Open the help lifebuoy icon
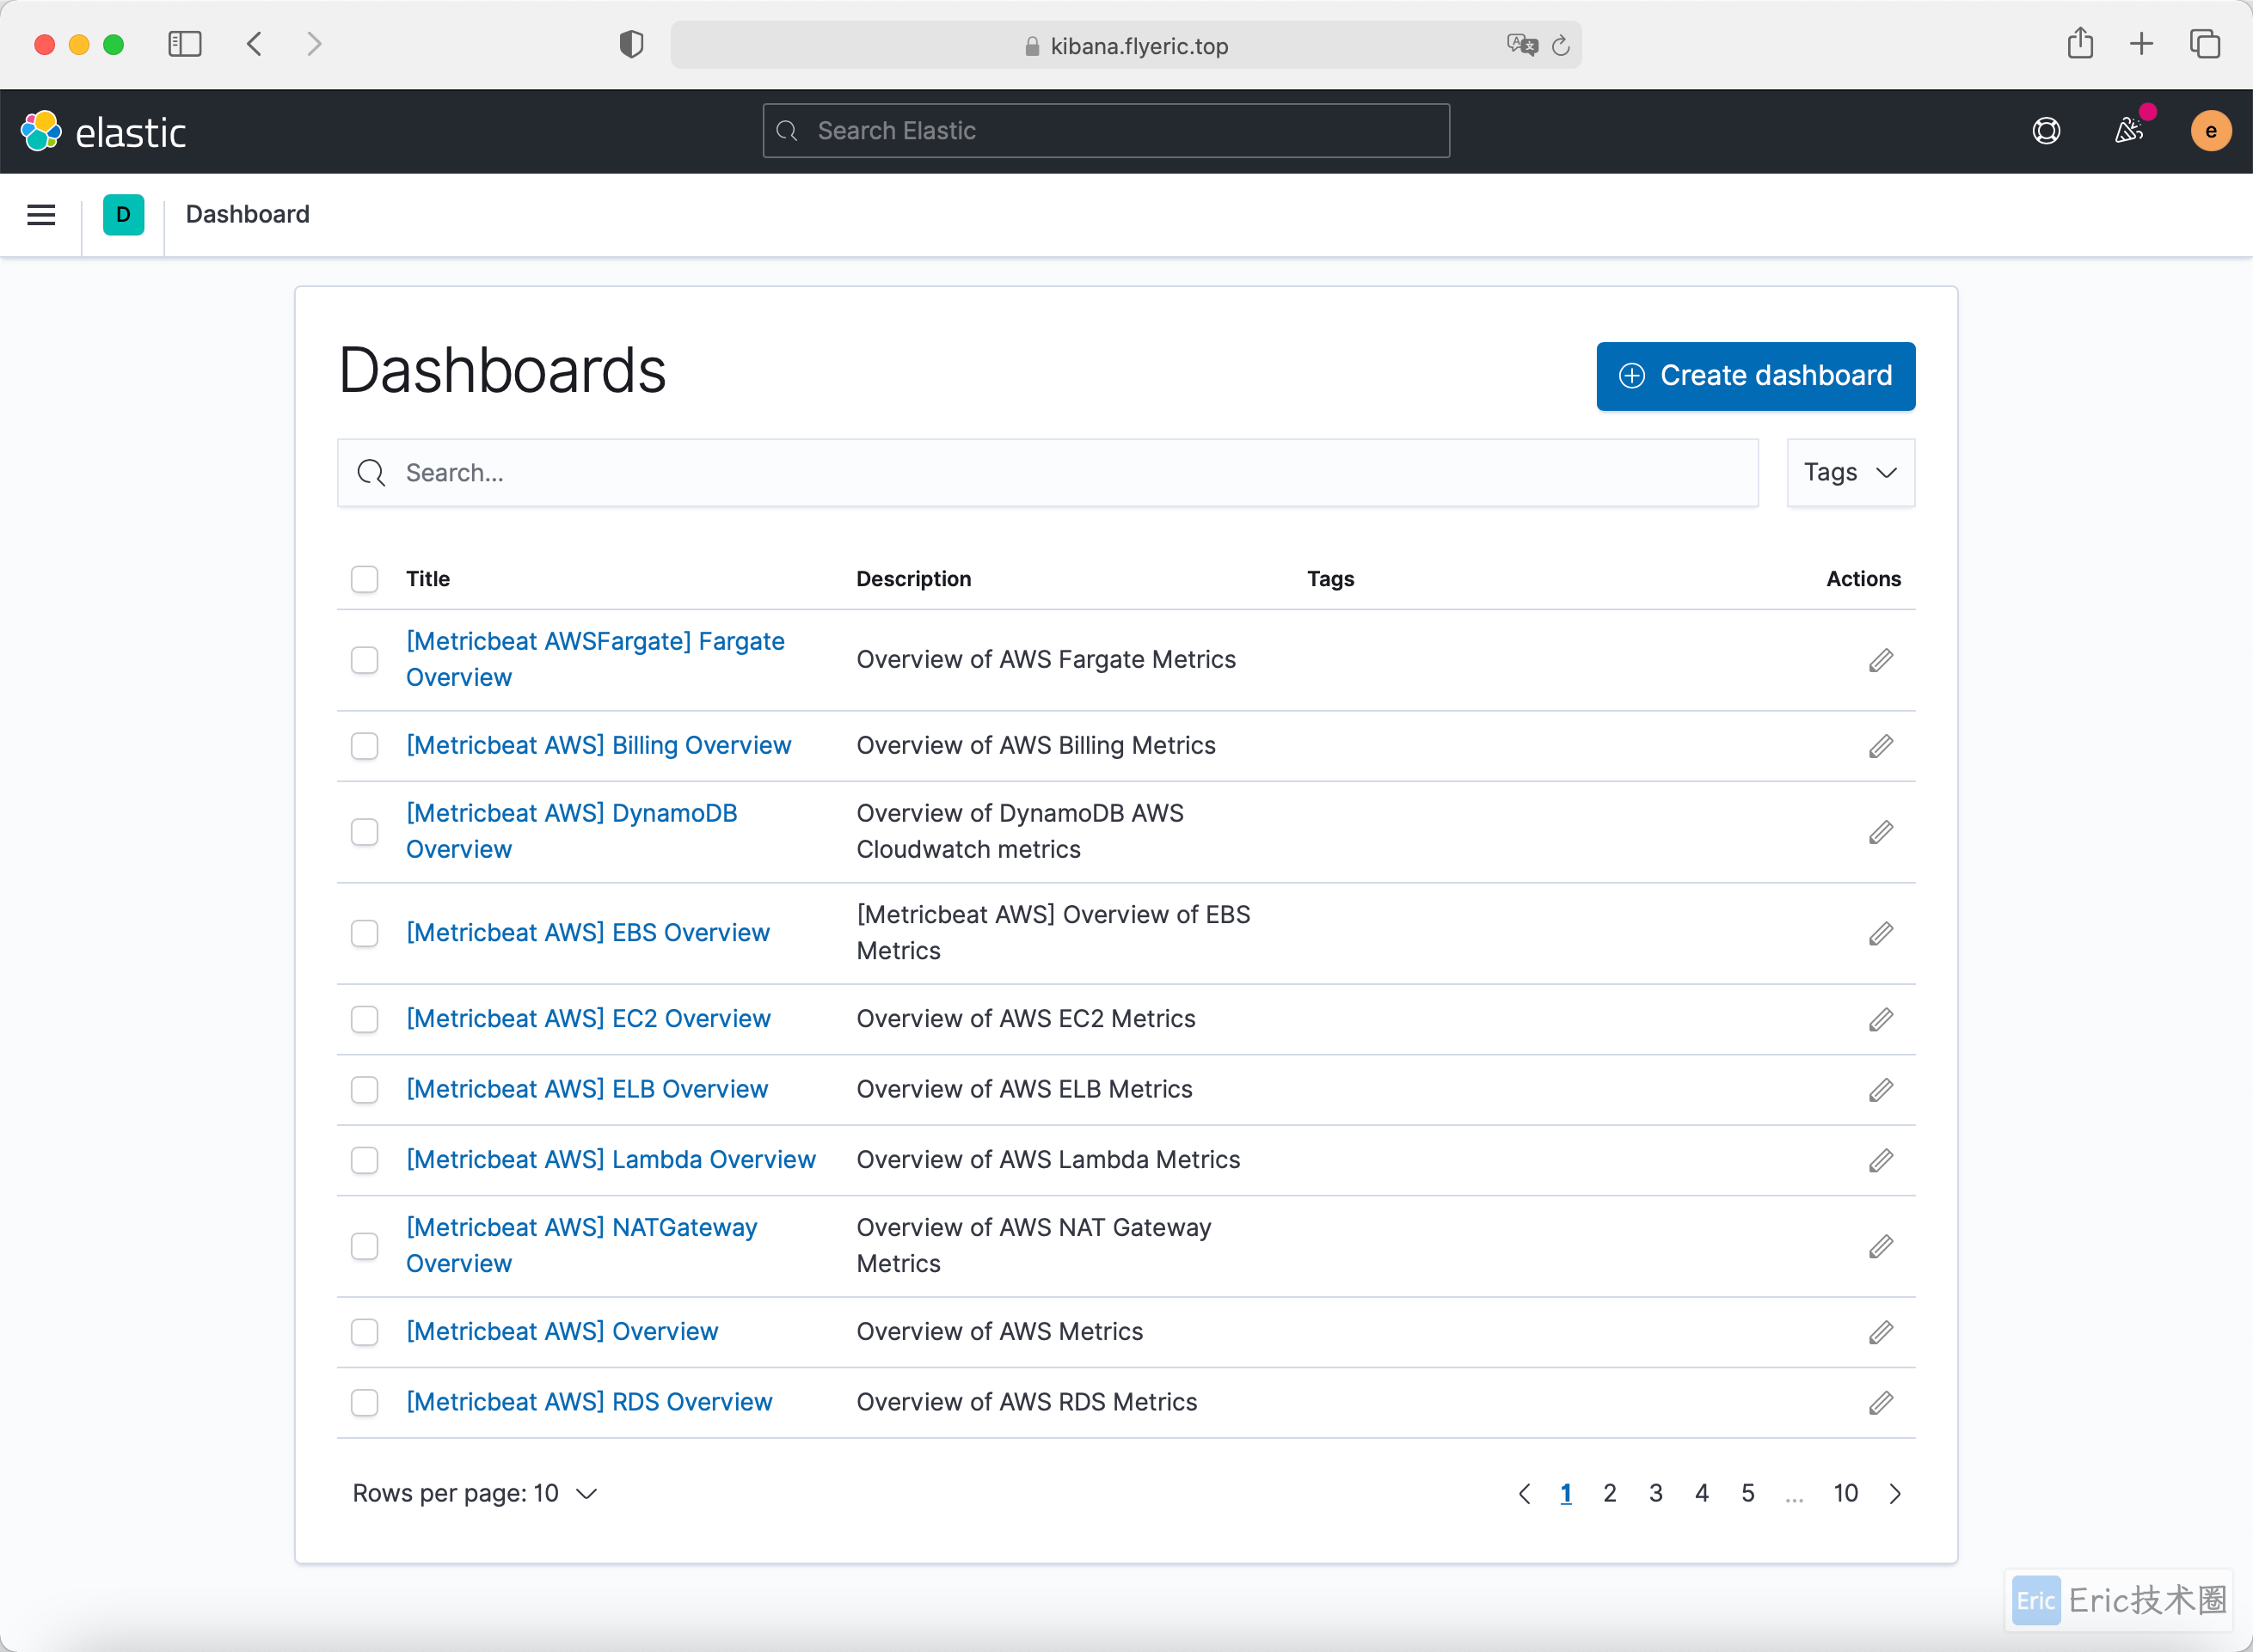The image size is (2253, 1652). (x=2046, y=131)
